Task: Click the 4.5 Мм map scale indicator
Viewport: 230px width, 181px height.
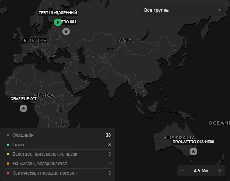Action: point(201,171)
